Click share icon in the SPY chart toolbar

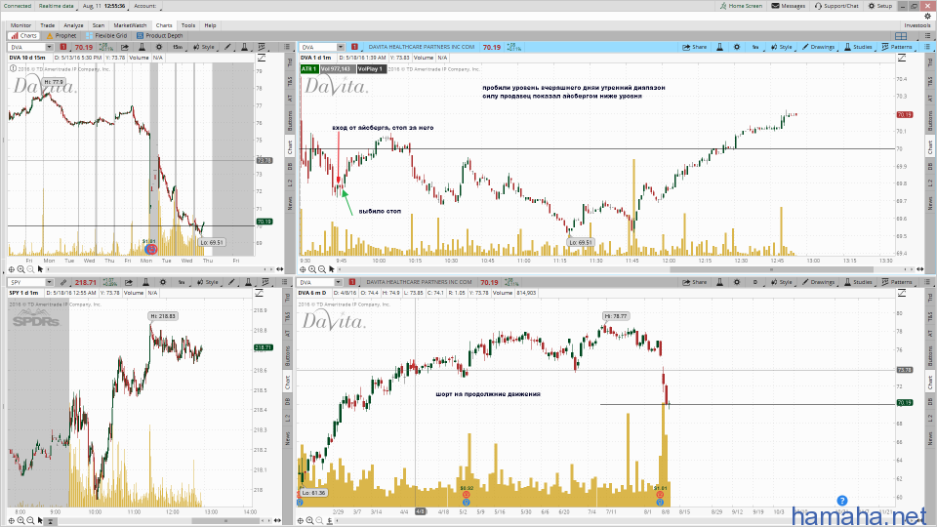coord(129,283)
